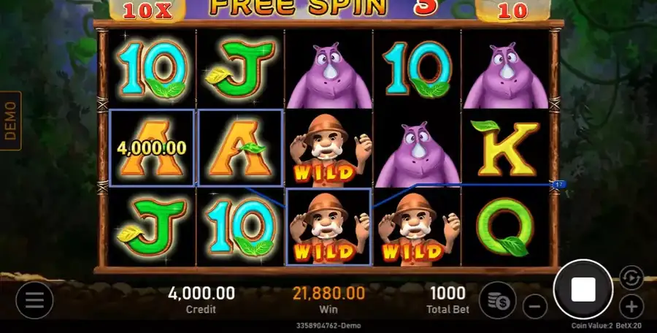Click the 1000 Total Bet value
Screen dimensions: 657x333
click(x=447, y=293)
